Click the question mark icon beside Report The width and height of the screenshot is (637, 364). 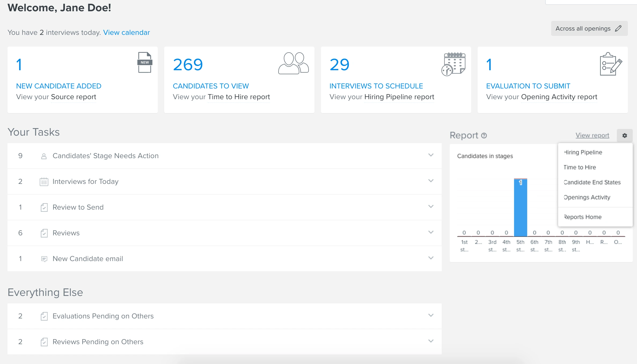tap(484, 136)
